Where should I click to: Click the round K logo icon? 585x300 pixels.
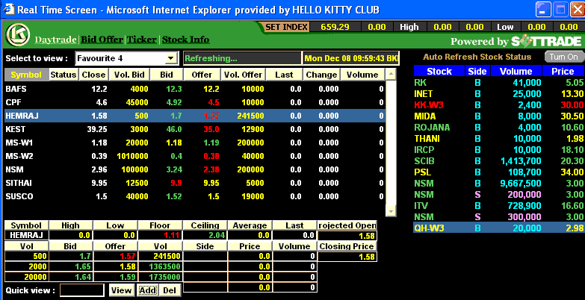point(17,34)
